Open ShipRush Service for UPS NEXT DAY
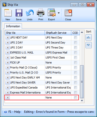This screenshot has height=117, width=97. pos(58,37)
